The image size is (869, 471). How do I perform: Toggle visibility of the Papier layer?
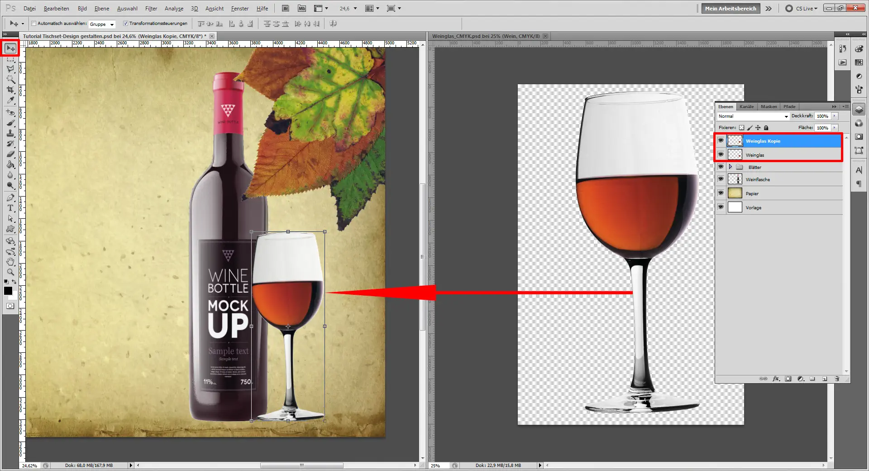tap(721, 193)
